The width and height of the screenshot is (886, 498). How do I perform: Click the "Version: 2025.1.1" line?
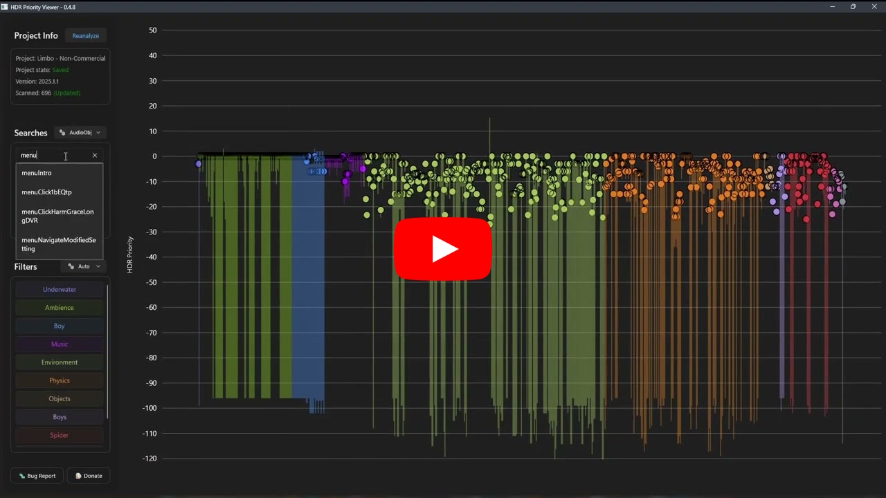tap(37, 82)
